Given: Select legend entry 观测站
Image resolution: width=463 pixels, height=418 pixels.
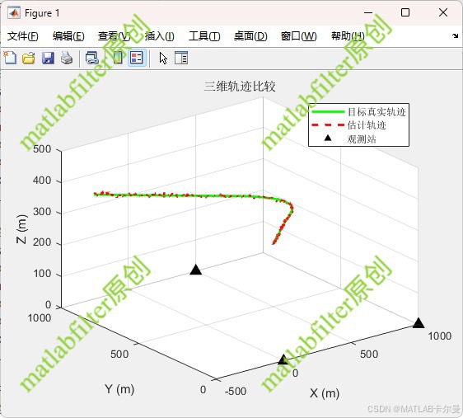Looking at the screenshot, I should (362, 139).
